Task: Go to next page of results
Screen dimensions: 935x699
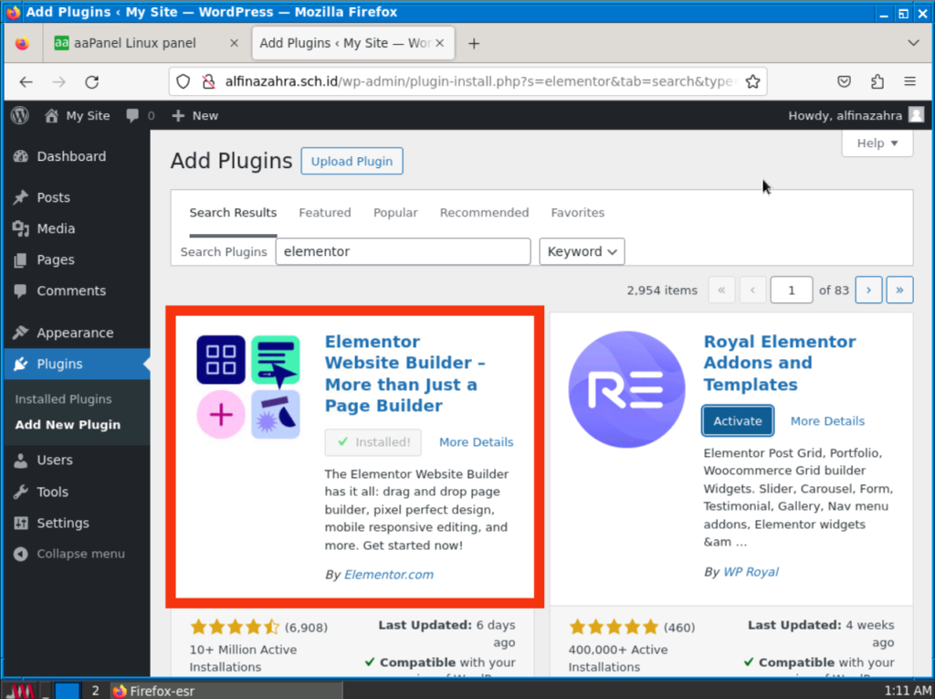Action: coord(868,290)
